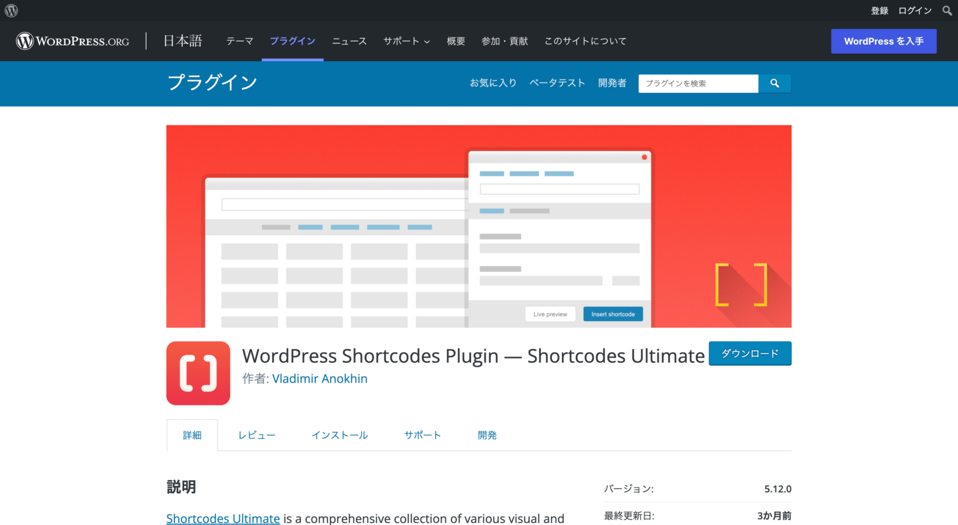Click ログイン in the top bar
This screenshot has height=525, width=958.
click(914, 10)
